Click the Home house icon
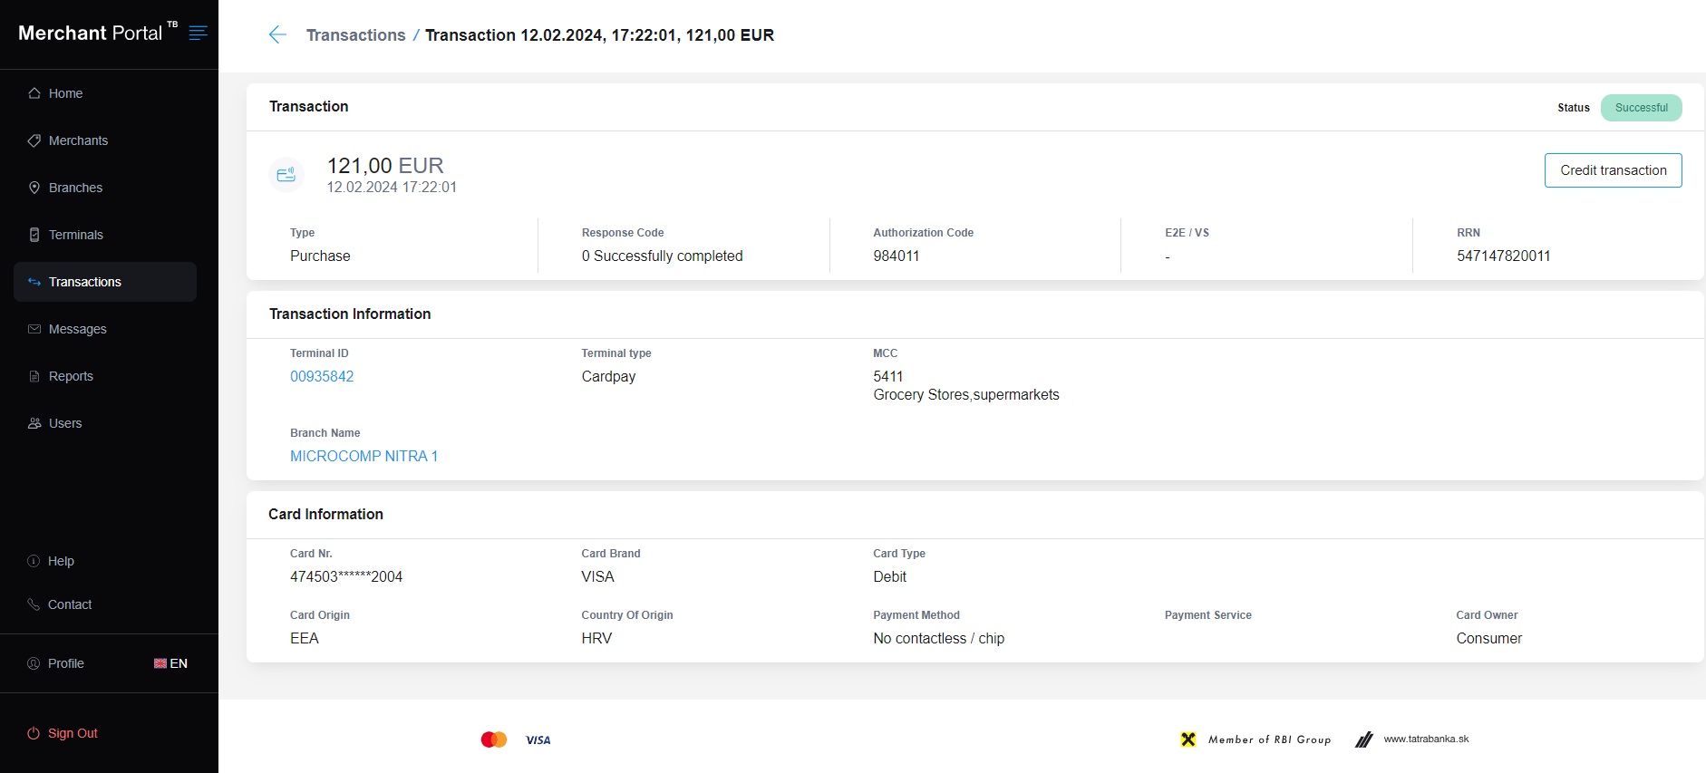Viewport: 1706px width, 773px height. click(34, 93)
